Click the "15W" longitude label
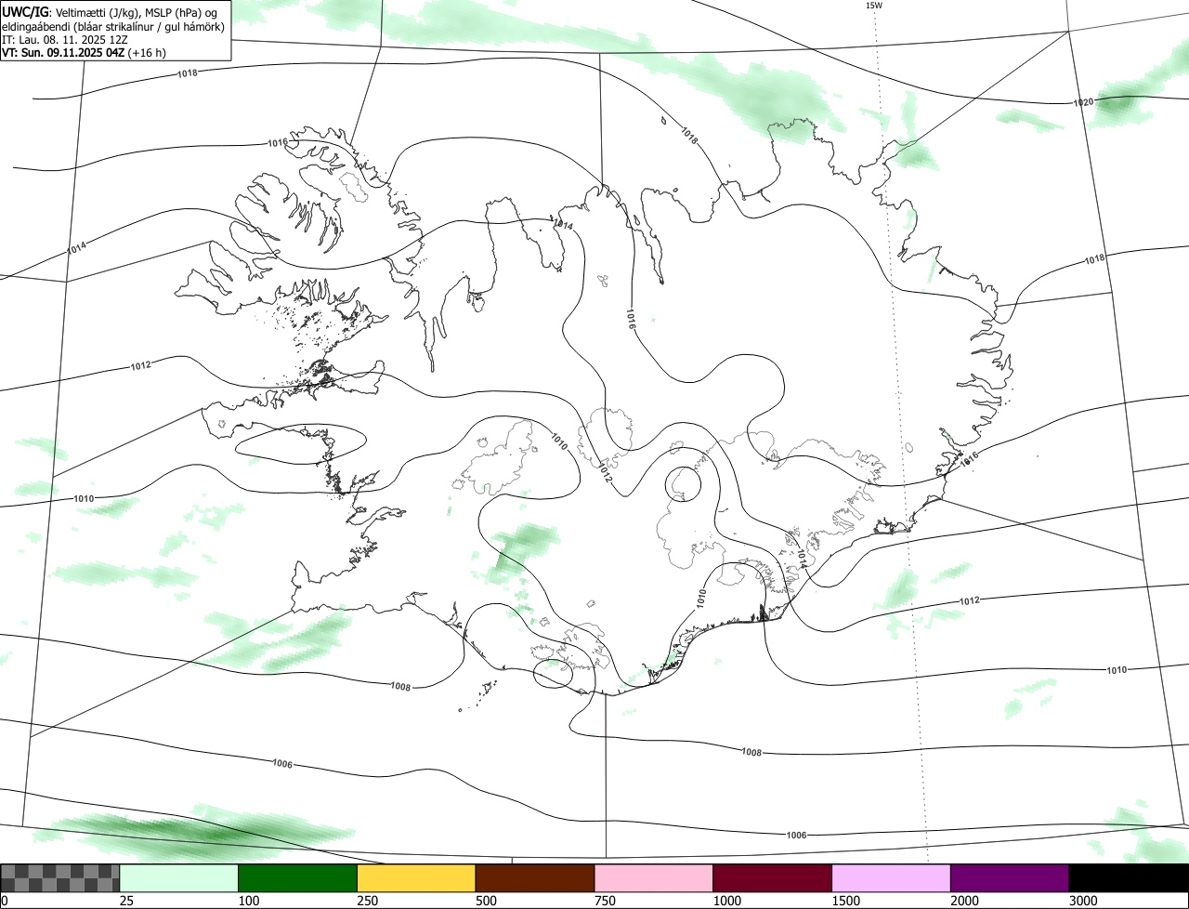Image resolution: width=1189 pixels, height=909 pixels. pyautogui.click(x=873, y=6)
